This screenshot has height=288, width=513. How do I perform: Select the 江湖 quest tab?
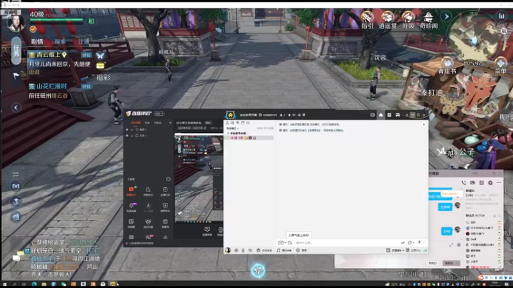point(84,42)
